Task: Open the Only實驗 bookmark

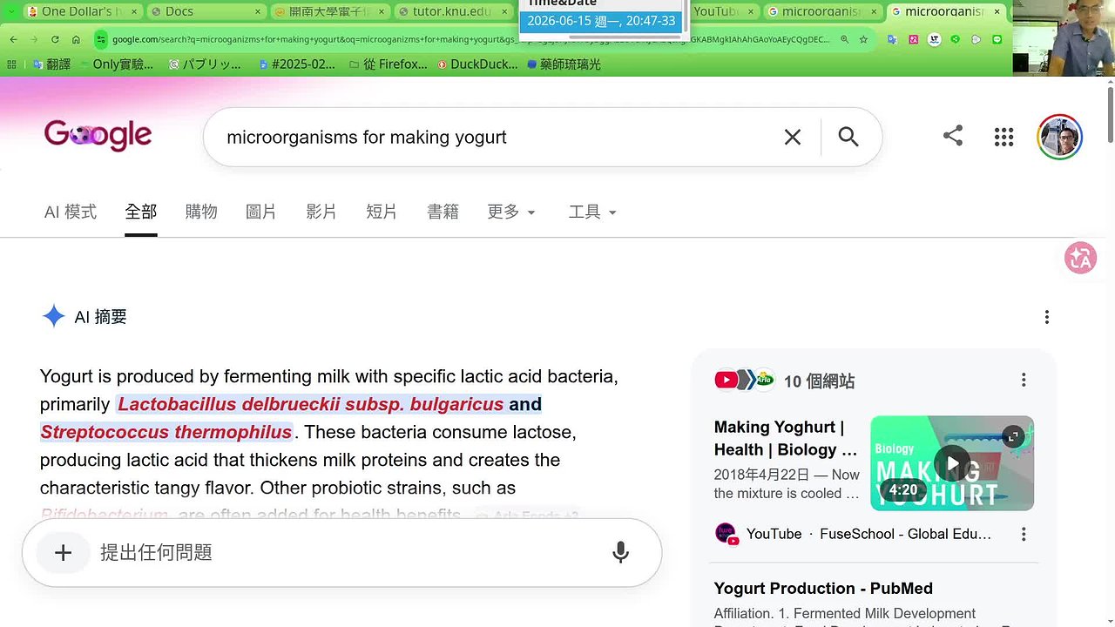Action: 116,64
